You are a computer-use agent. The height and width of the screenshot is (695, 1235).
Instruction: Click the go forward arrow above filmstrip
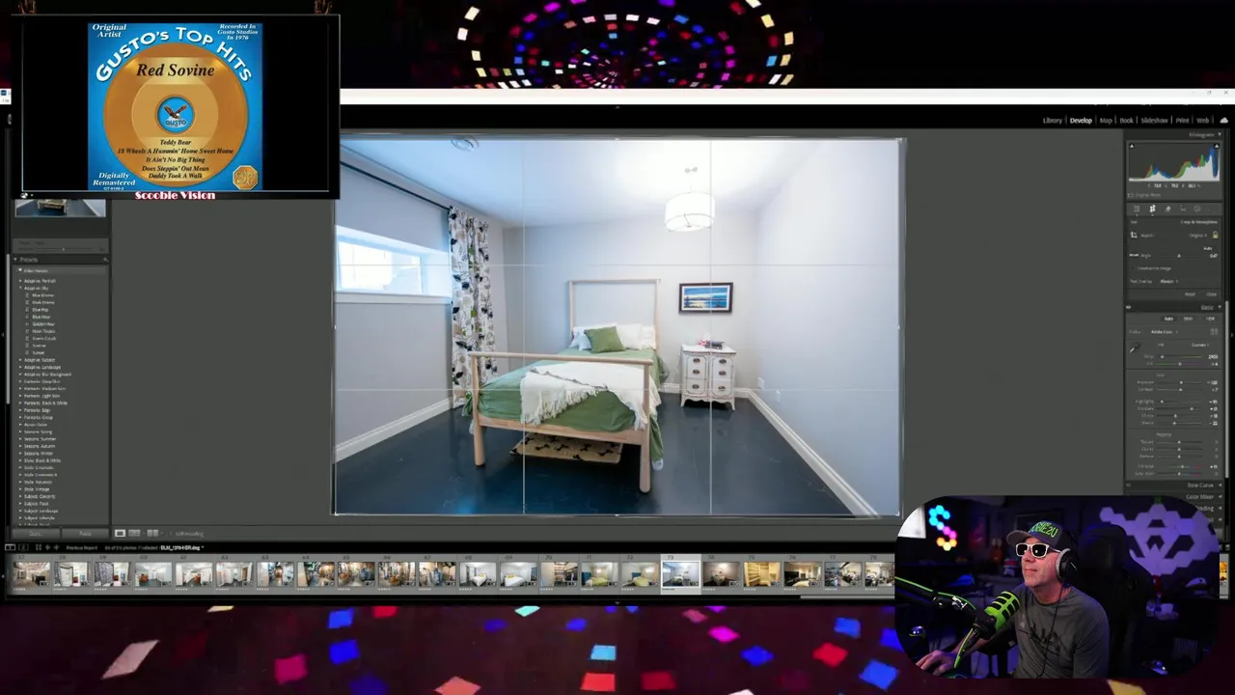pos(56,547)
